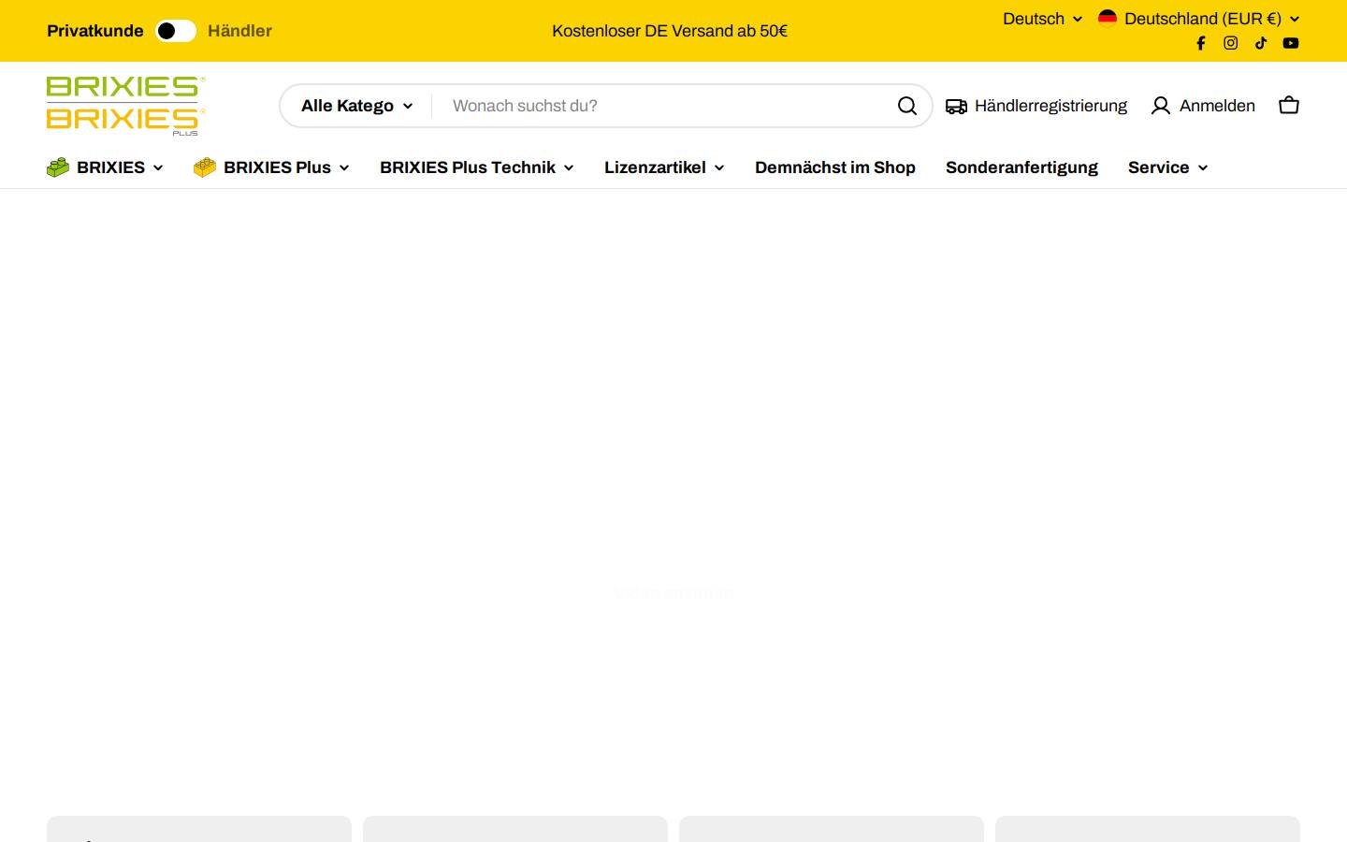Click the BRIXIES logo
Viewport: 1347px width, 842px height.
tap(126, 106)
